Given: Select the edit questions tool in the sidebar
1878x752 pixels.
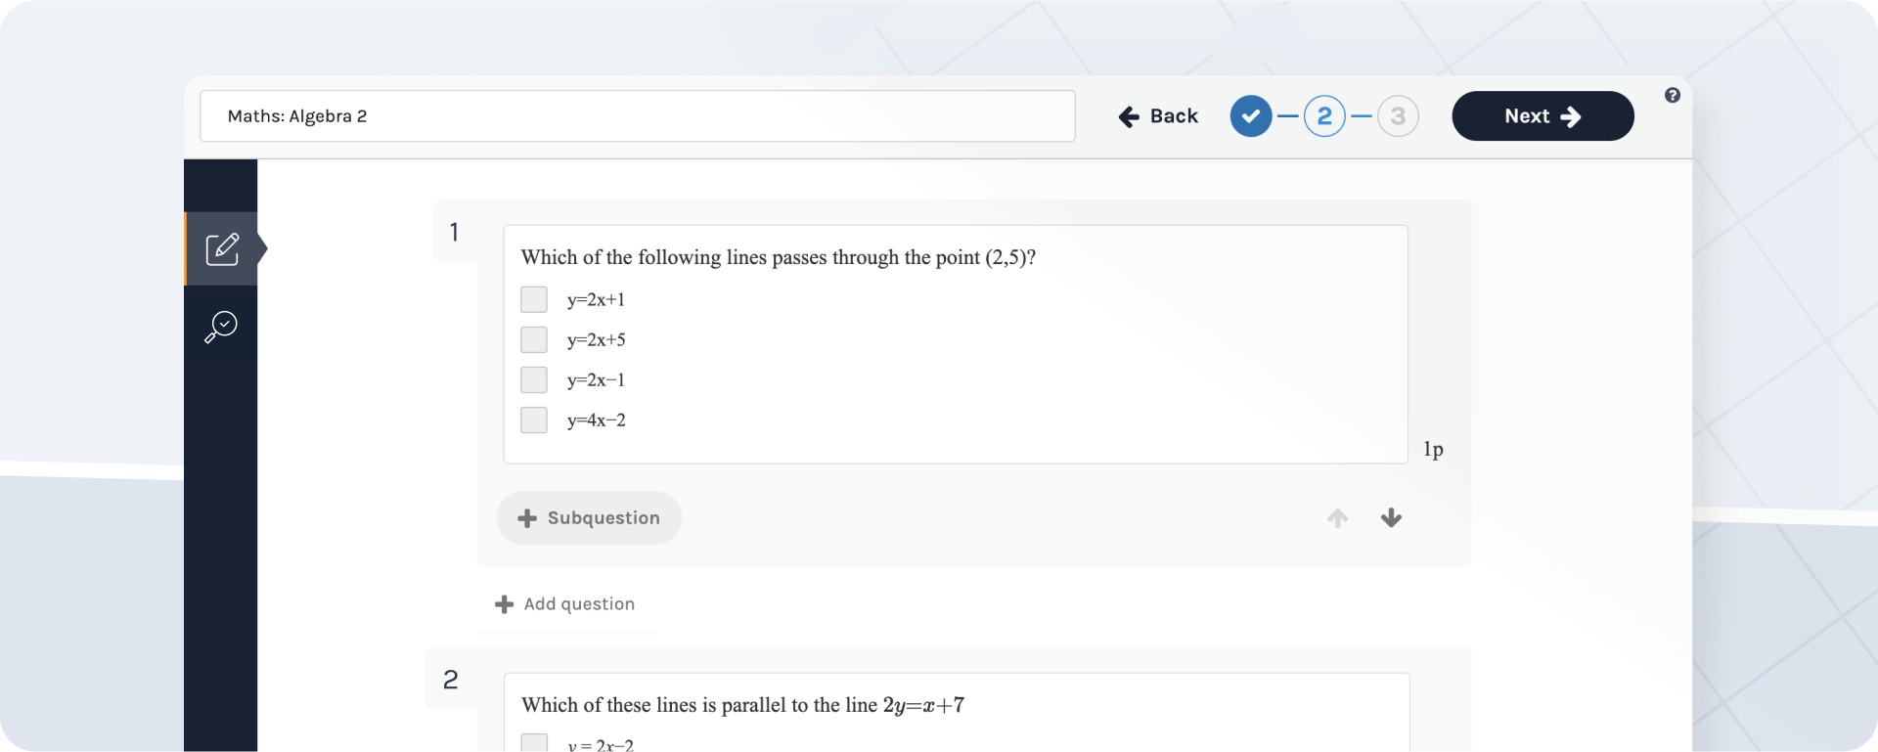Looking at the screenshot, I should pyautogui.click(x=221, y=249).
